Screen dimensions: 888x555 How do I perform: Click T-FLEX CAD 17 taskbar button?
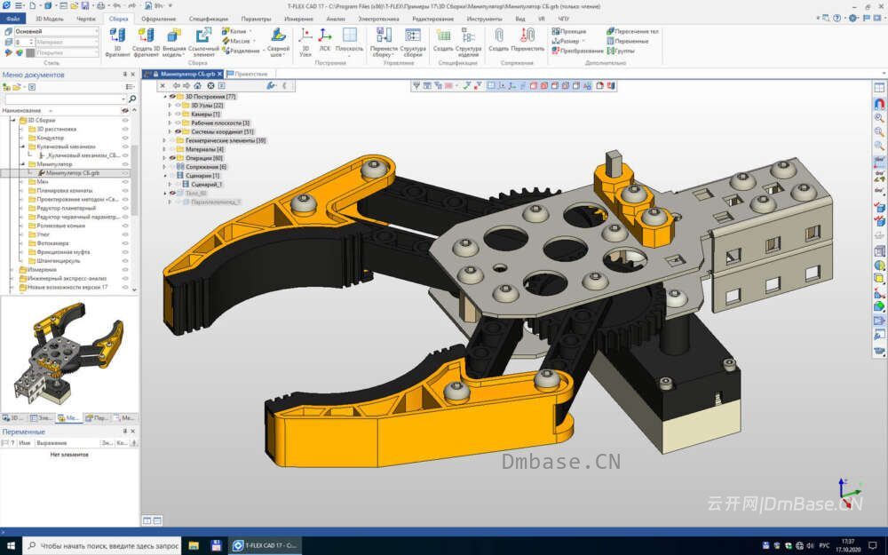pos(265,546)
